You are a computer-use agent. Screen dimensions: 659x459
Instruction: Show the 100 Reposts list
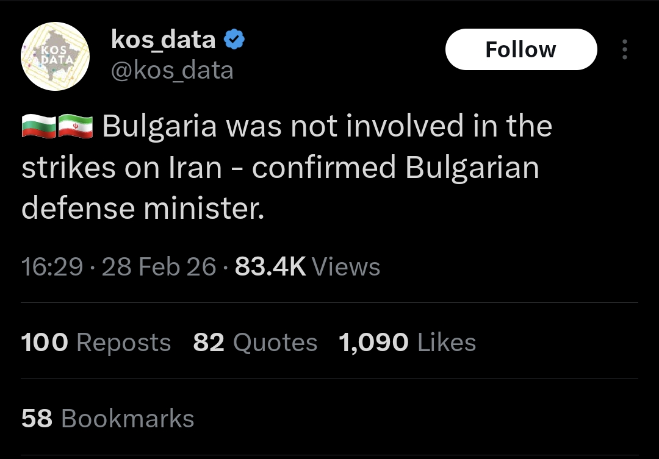click(96, 343)
